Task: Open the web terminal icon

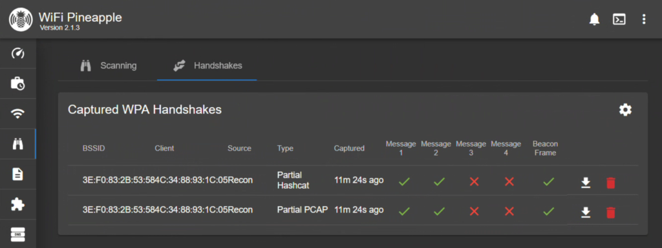Action: coord(619,19)
